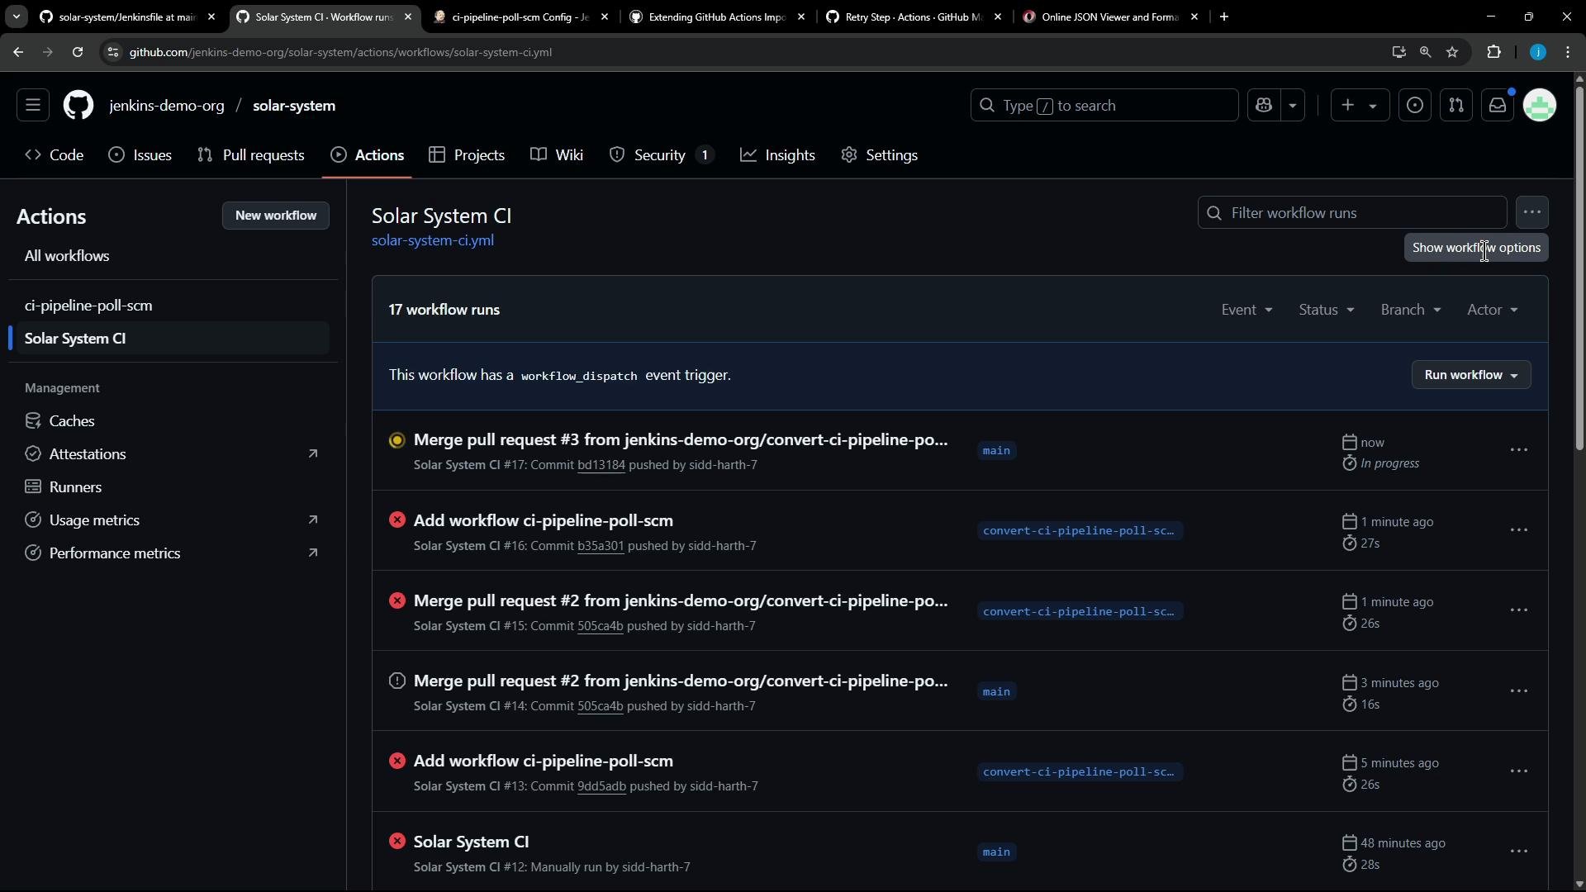The height and width of the screenshot is (892, 1586).
Task: Open the notifications inbox icon
Action: pos(1498,106)
